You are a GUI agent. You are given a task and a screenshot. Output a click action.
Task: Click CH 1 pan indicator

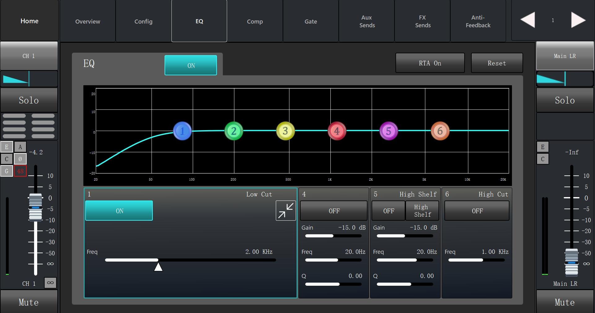pos(29,79)
